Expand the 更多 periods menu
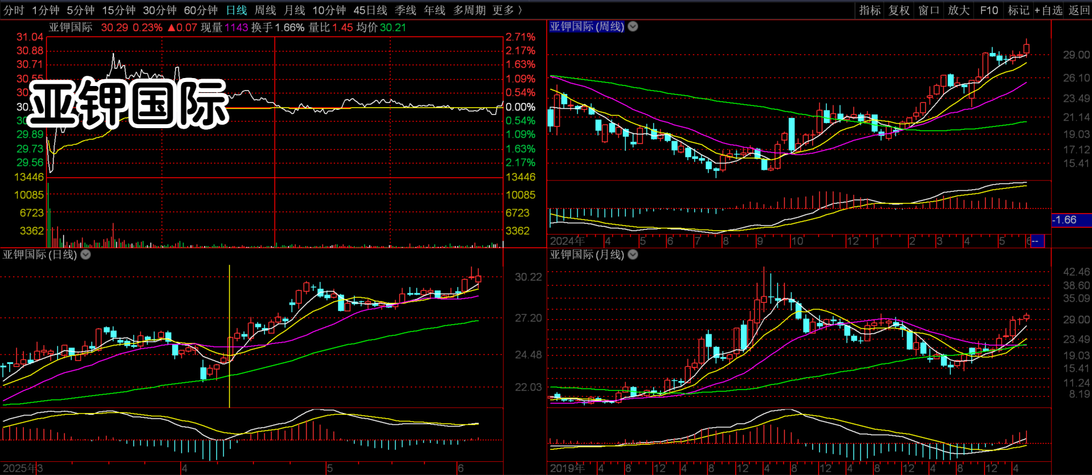Image resolution: width=1092 pixels, height=475 pixels. 507,10
